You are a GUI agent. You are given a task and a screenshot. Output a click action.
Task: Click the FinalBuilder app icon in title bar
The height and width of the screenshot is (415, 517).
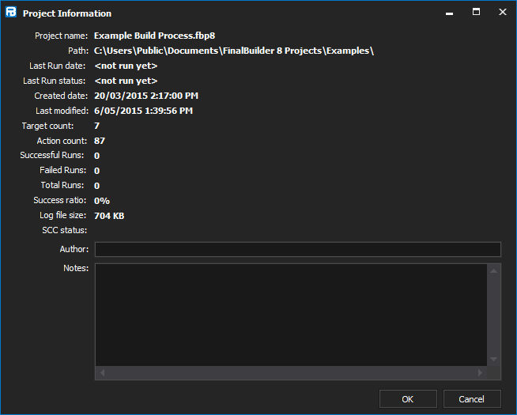tap(11, 12)
